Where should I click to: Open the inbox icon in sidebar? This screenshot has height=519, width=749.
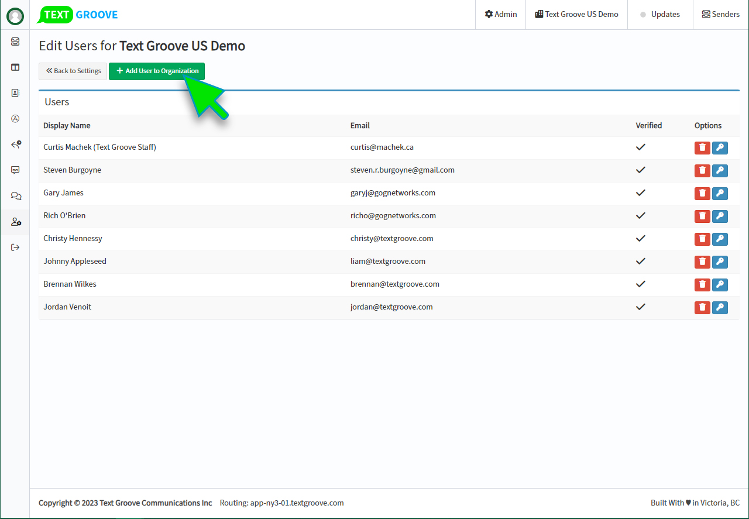(x=15, y=42)
